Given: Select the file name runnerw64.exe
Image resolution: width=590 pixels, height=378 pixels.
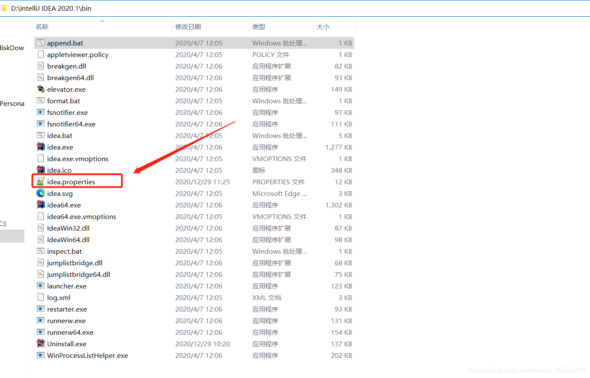Looking at the screenshot, I should [70, 332].
